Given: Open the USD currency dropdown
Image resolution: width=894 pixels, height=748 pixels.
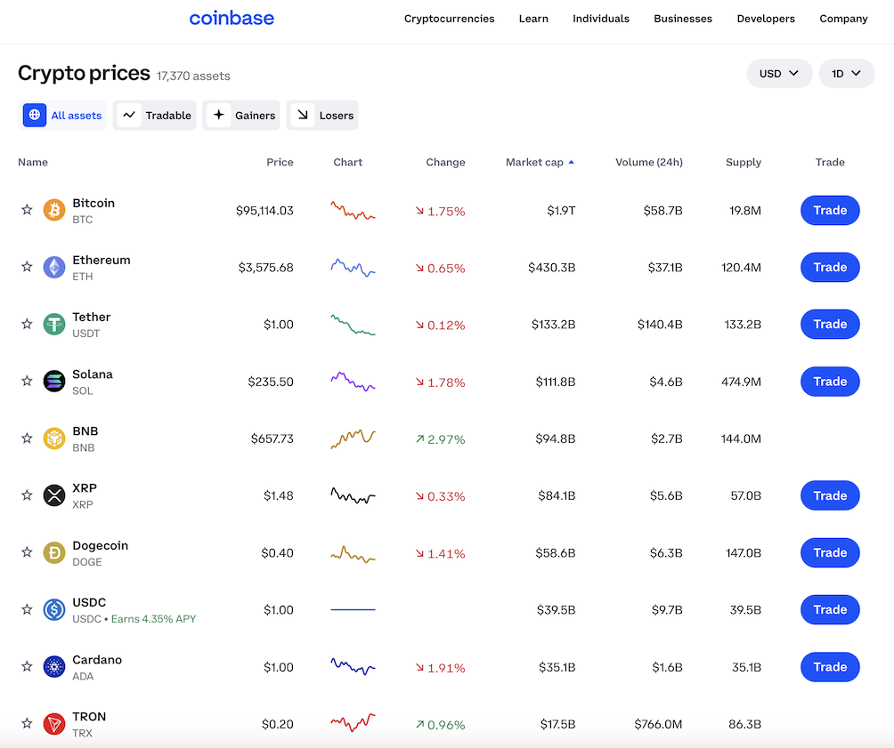Looking at the screenshot, I should click(x=779, y=74).
